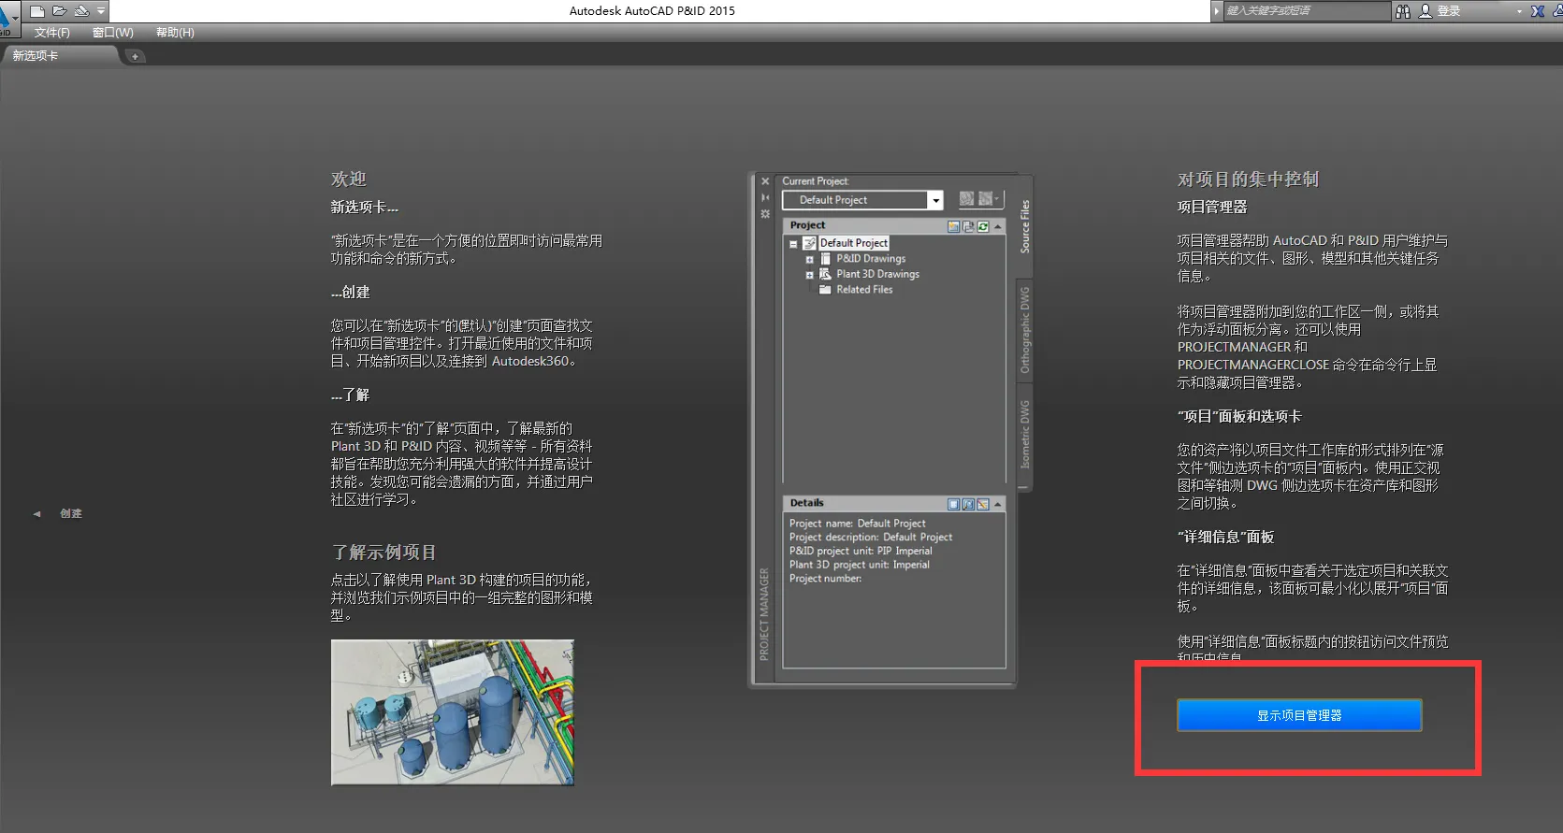This screenshot has height=833, width=1563.
Task: Click the second grayed publish icon with arrow
Action: [988, 199]
